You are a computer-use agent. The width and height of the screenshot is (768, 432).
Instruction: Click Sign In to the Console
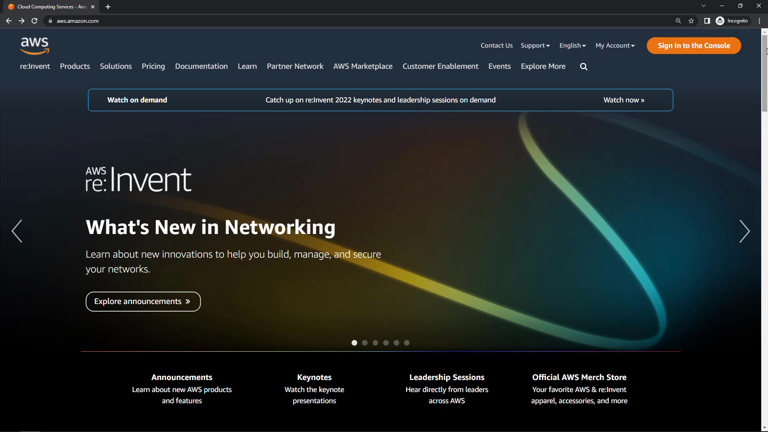tap(694, 46)
